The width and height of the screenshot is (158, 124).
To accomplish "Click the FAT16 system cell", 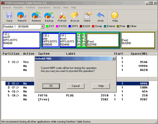I will [43, 95].
